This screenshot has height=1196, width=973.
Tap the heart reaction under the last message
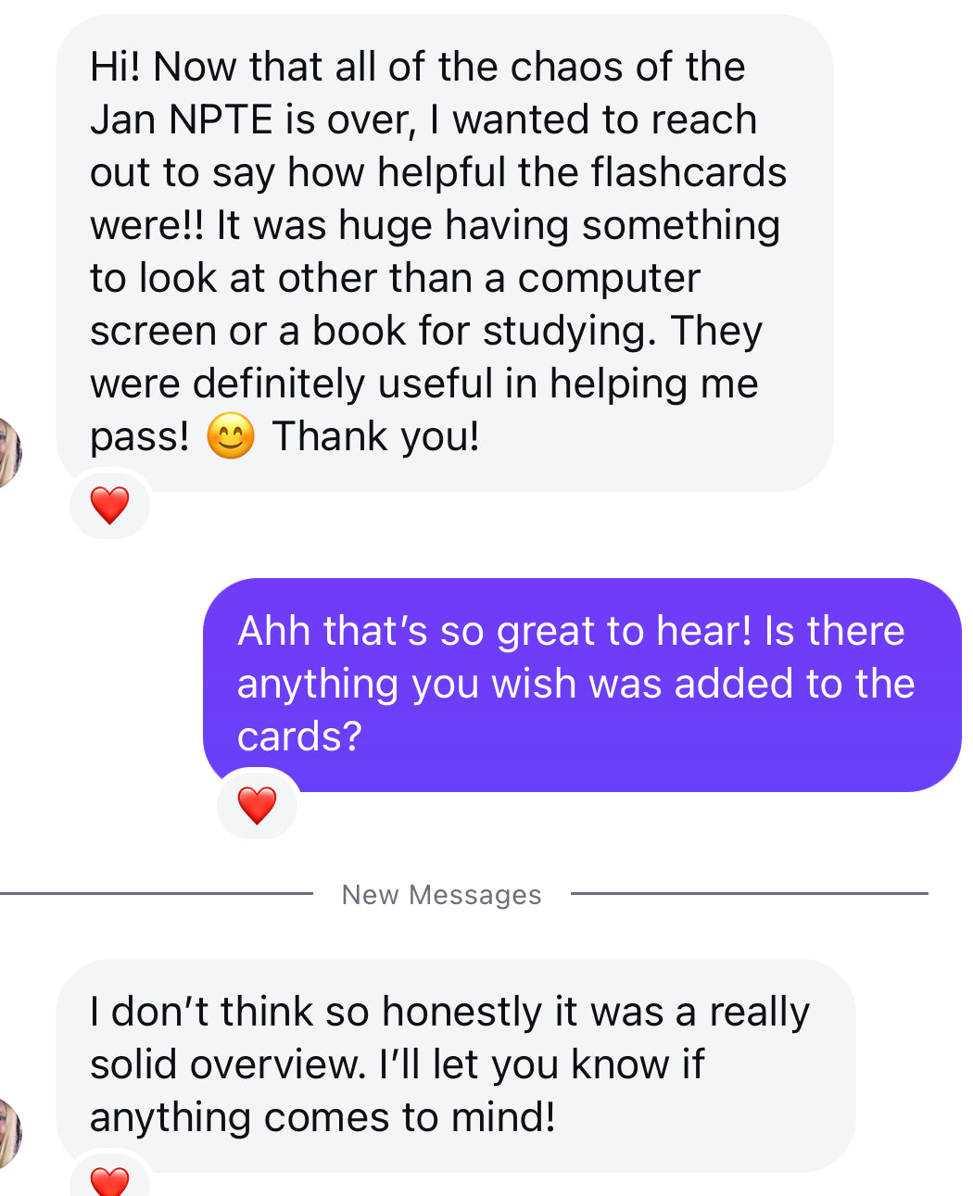click(109, 1180)
